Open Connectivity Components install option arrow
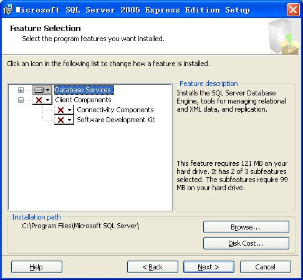Screen dimensions: 303x280 70,110
